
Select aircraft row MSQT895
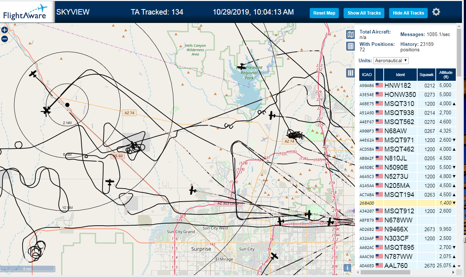[408, 248]
